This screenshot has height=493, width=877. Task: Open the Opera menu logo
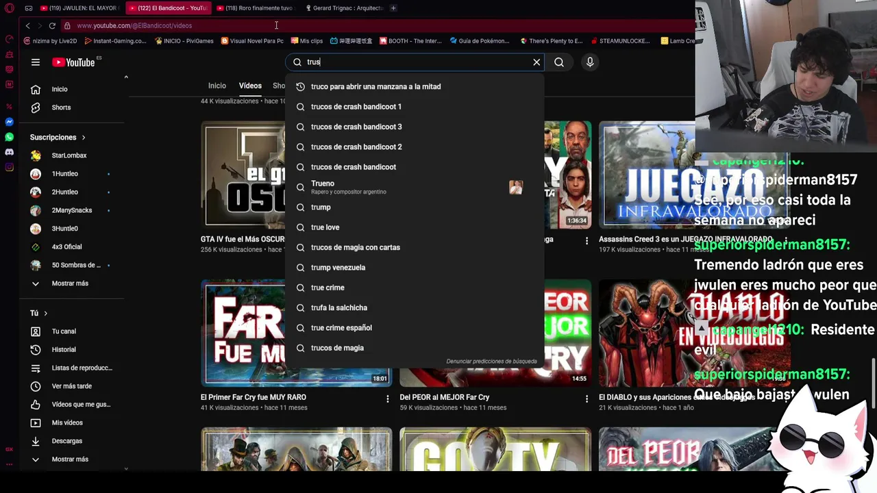coord(9,8)
